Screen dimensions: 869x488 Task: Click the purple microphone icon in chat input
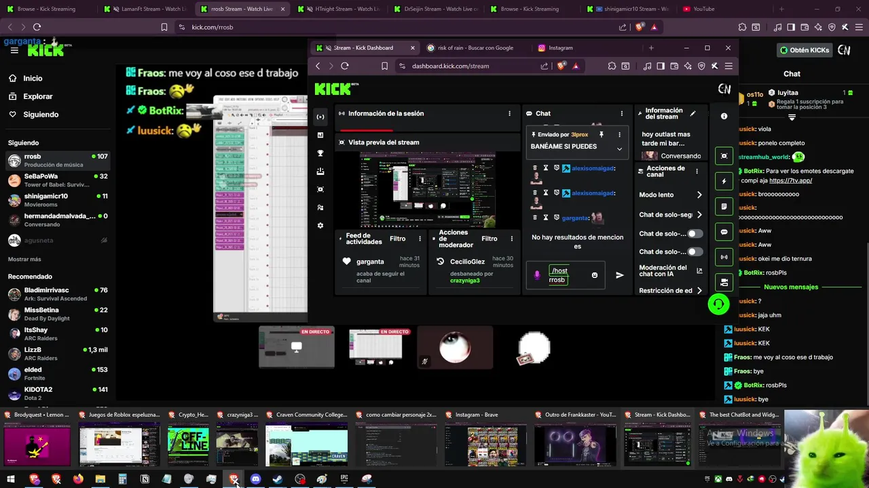click(537, 275)
